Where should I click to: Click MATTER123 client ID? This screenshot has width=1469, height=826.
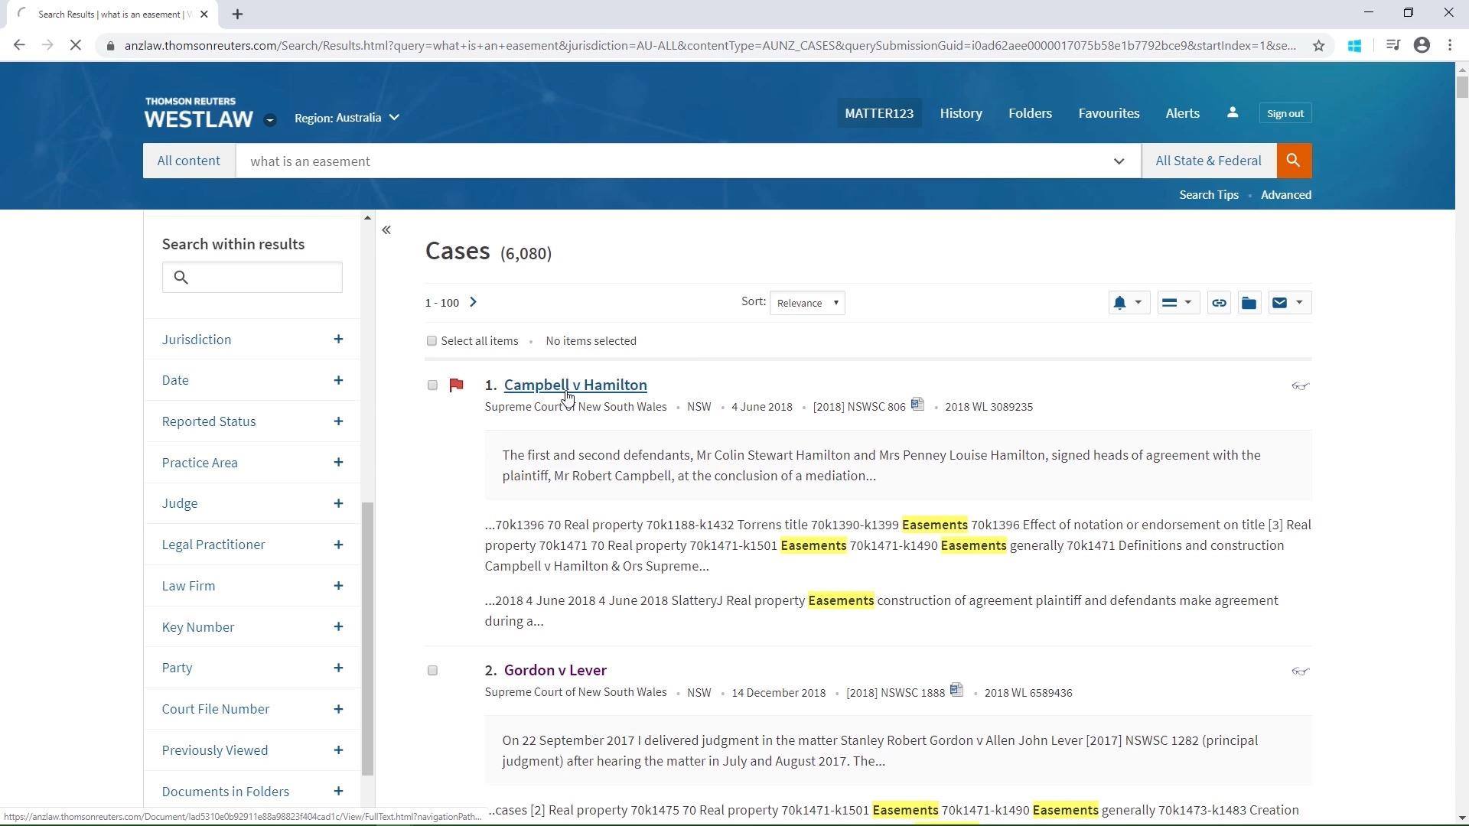pyautogui.click(x=879, y=113)
